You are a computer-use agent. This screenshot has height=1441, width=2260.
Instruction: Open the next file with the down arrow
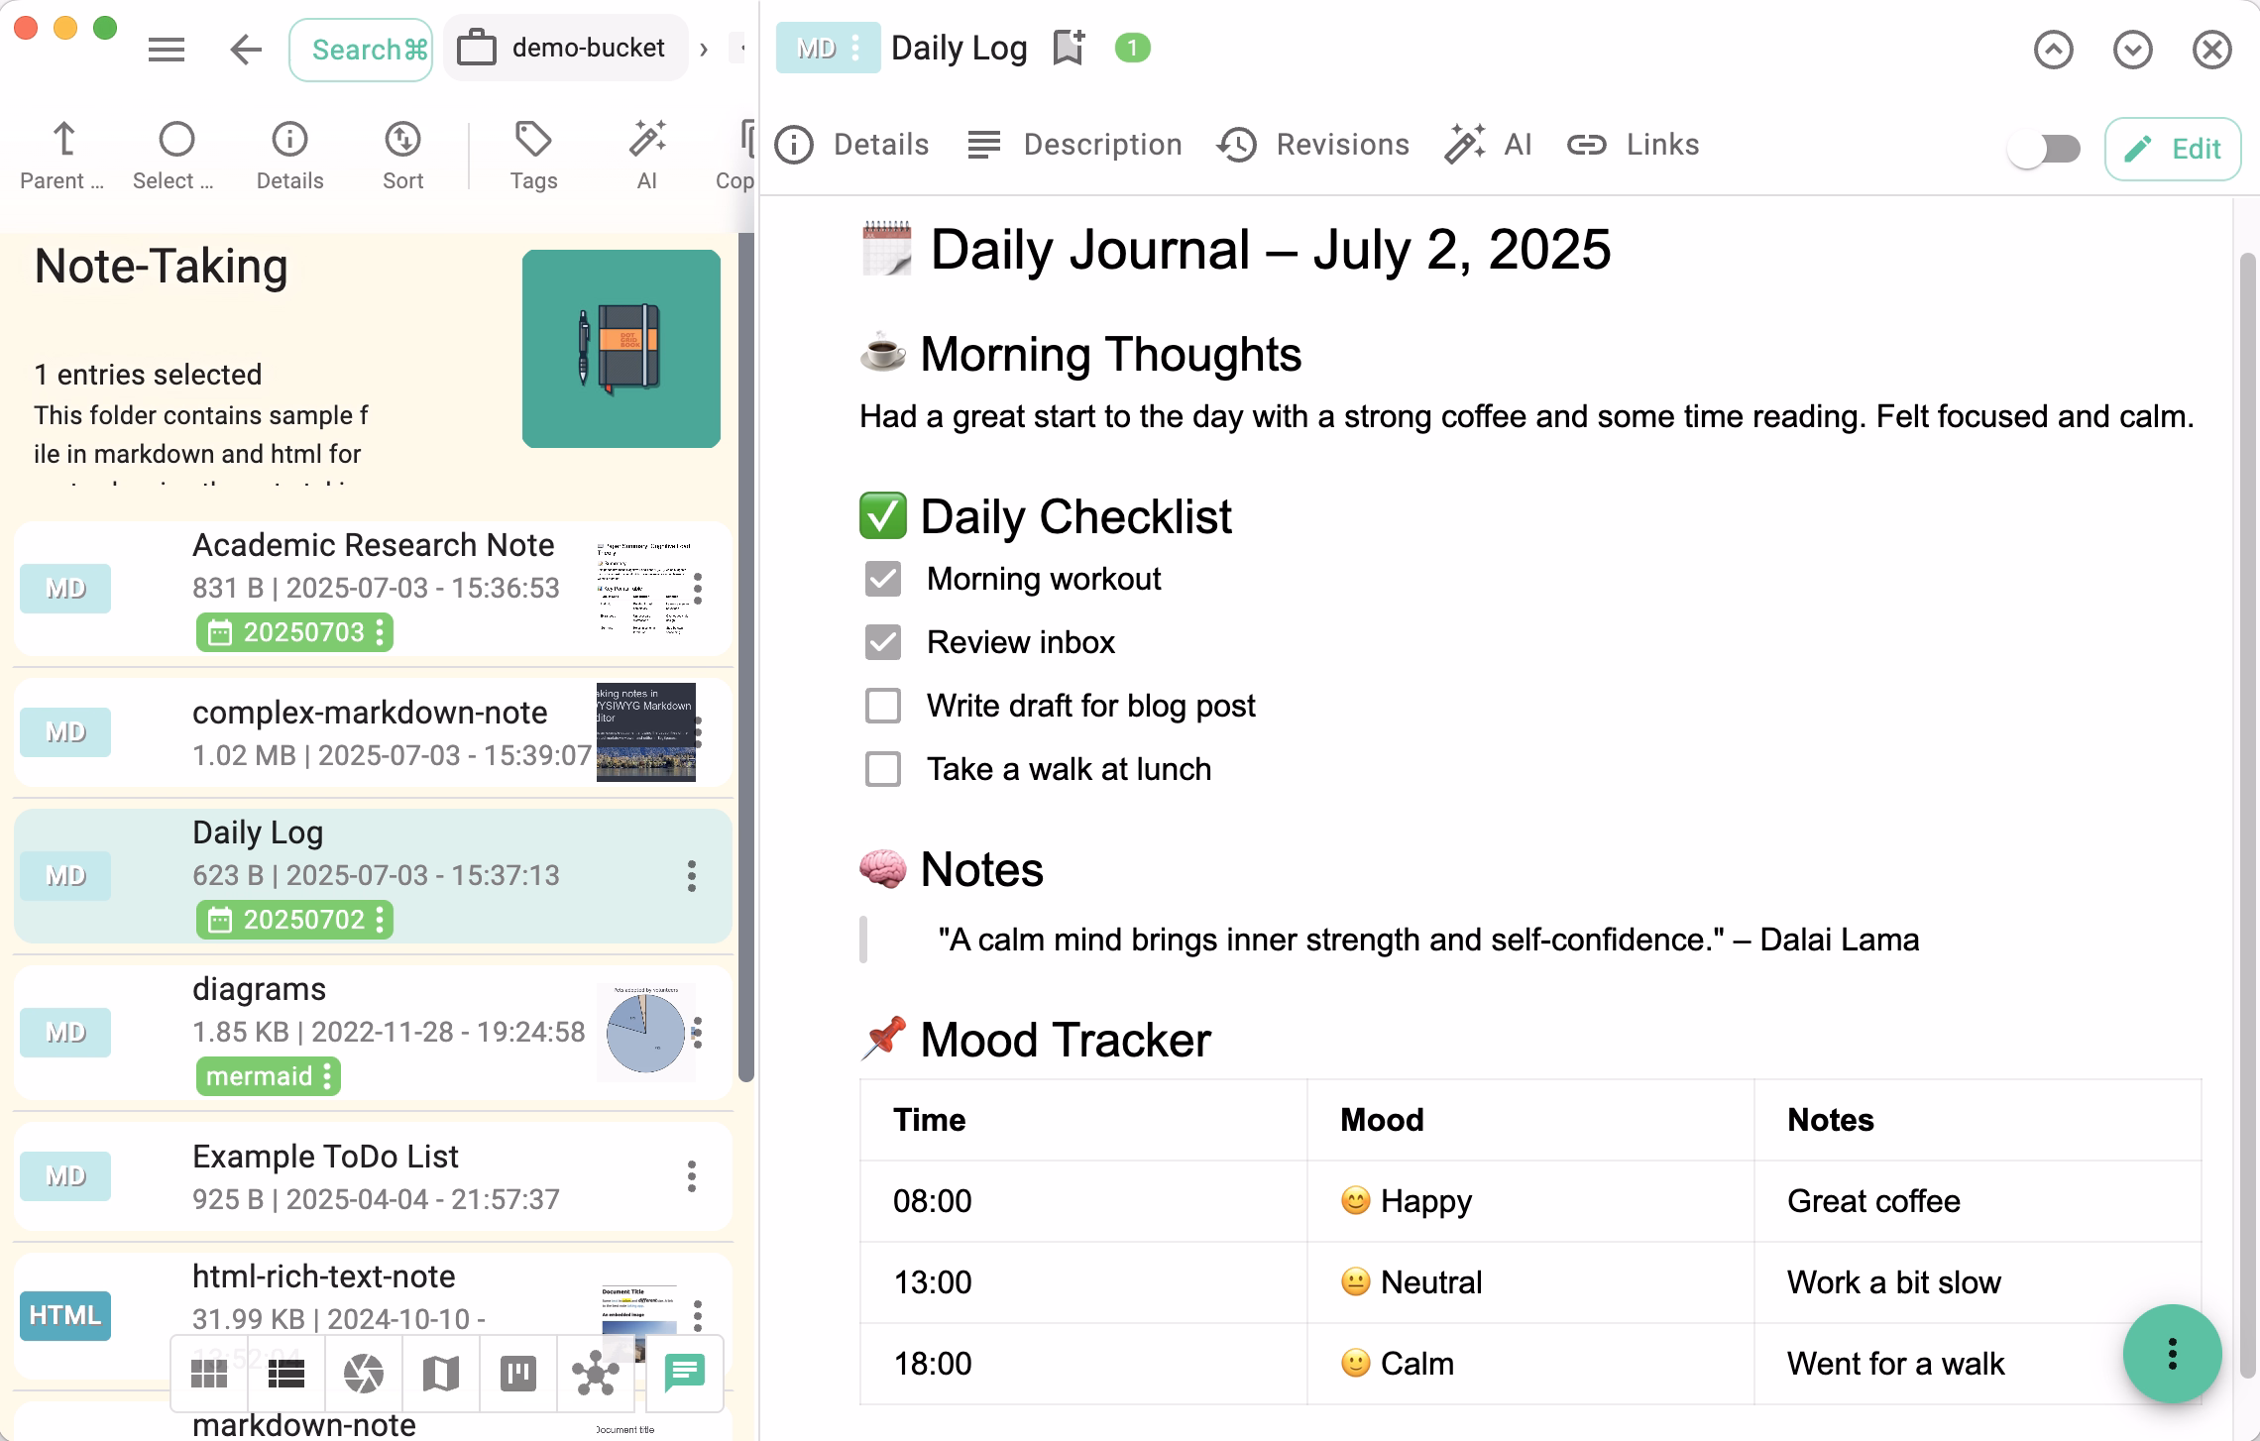(x=2132, y=50)
